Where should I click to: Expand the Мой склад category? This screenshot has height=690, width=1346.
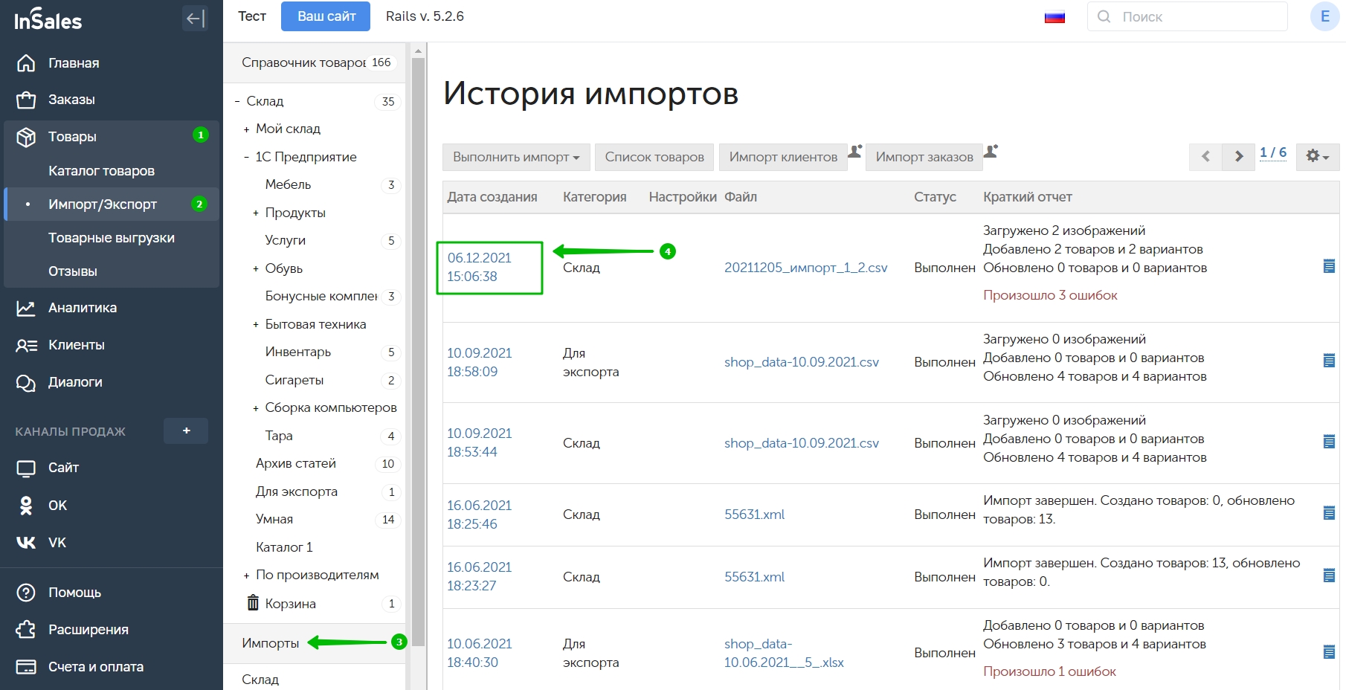pyautogui.click(x=246, y=129)
